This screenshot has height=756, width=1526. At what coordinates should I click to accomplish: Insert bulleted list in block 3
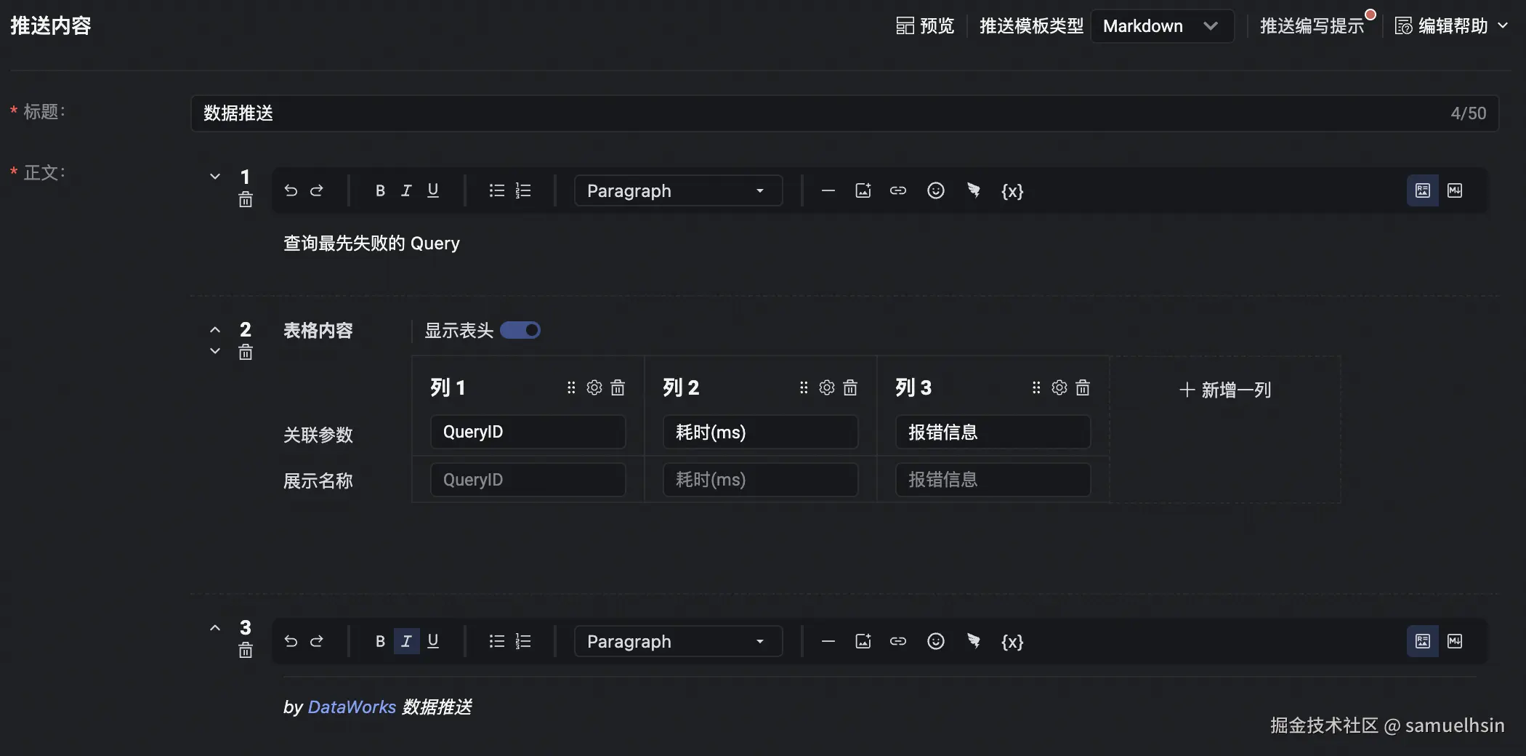coord(497,641)
